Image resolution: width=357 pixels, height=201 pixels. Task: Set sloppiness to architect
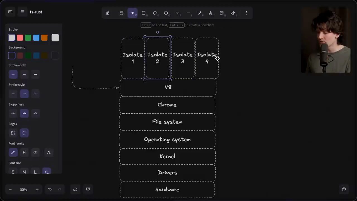point(13,113)
